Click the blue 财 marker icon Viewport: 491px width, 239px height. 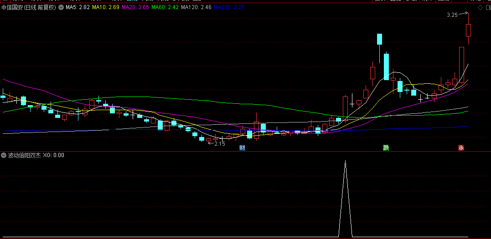coord(242,147)
